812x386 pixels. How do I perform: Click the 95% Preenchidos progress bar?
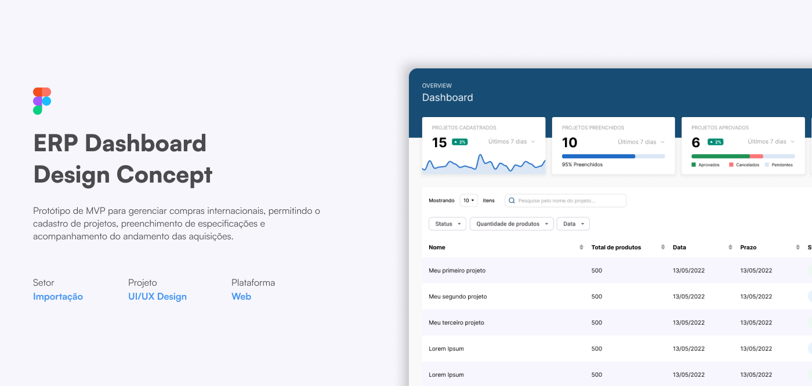[613, 156]
